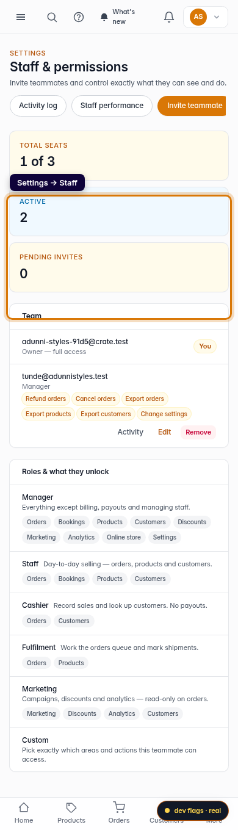Go to Home tab

(x=24, y=813)
